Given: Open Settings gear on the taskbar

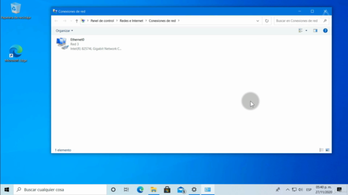Looking at the screenshot, I should coord(194,190).
